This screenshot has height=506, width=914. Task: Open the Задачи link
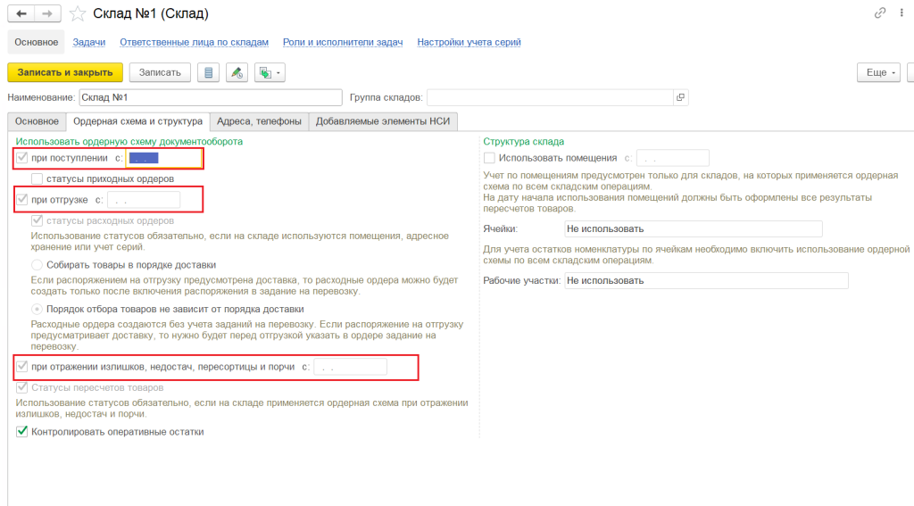(x=89, y=42)
